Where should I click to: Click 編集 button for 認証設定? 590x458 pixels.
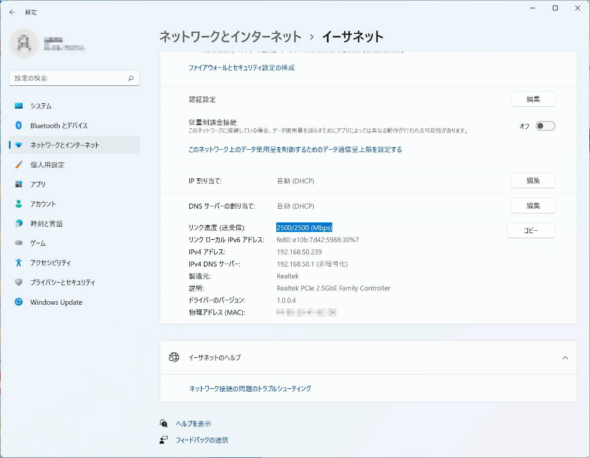[x=533, y=100]
